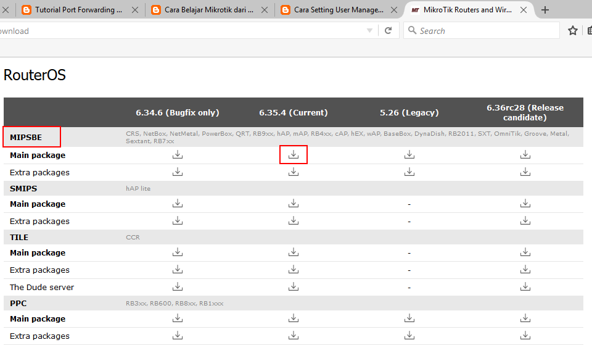Screen dimensions: 592x345
Task: Close the Cara Setting User Manager tab
Action: pyautogui.click(x=394, y=10)
